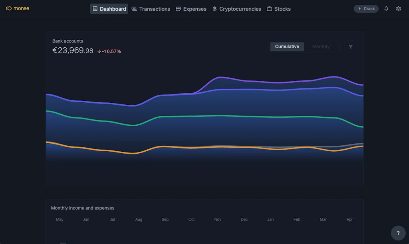This screenshot has width=409, height=244.
Task: Click the €23,969.98 balance amount
Action: [x=73, y=51]
